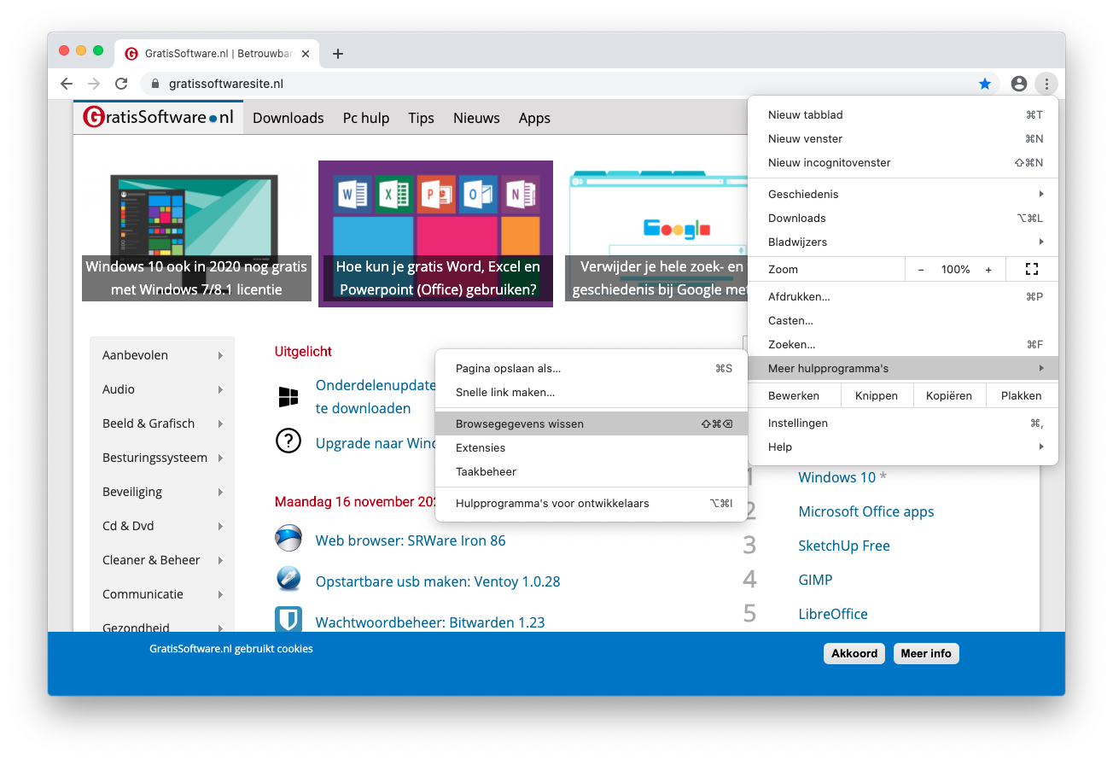
Task: Increase zoom with the plus button
Action: point(988,269)
